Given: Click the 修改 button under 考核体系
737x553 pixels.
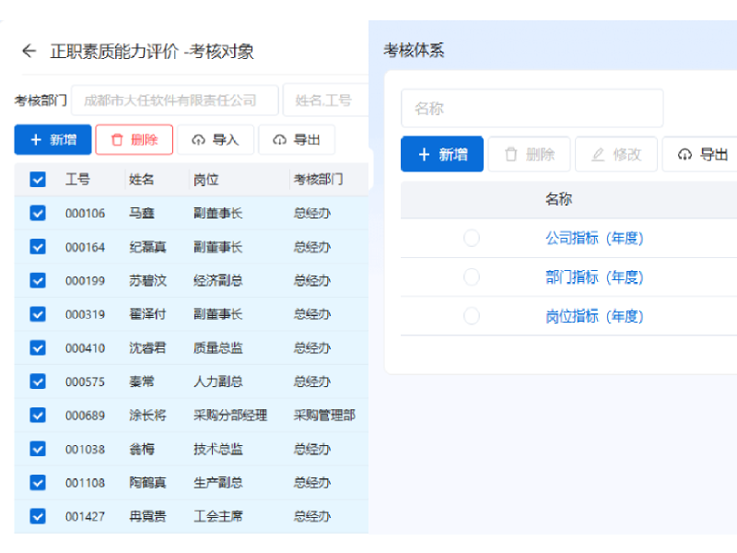Looking at the screenshot, I should (x=616, y=154).
